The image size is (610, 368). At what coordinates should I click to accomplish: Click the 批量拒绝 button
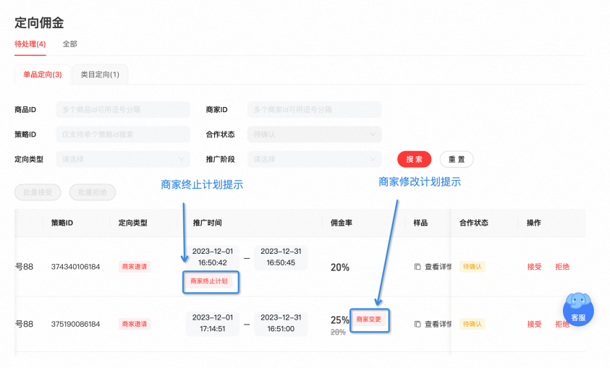pyautogui.click(x=93, y=192)
